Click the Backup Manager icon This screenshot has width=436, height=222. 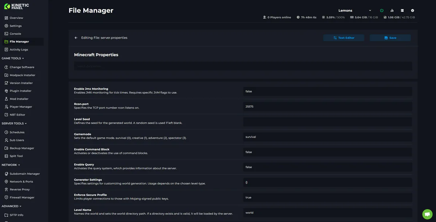6,148
